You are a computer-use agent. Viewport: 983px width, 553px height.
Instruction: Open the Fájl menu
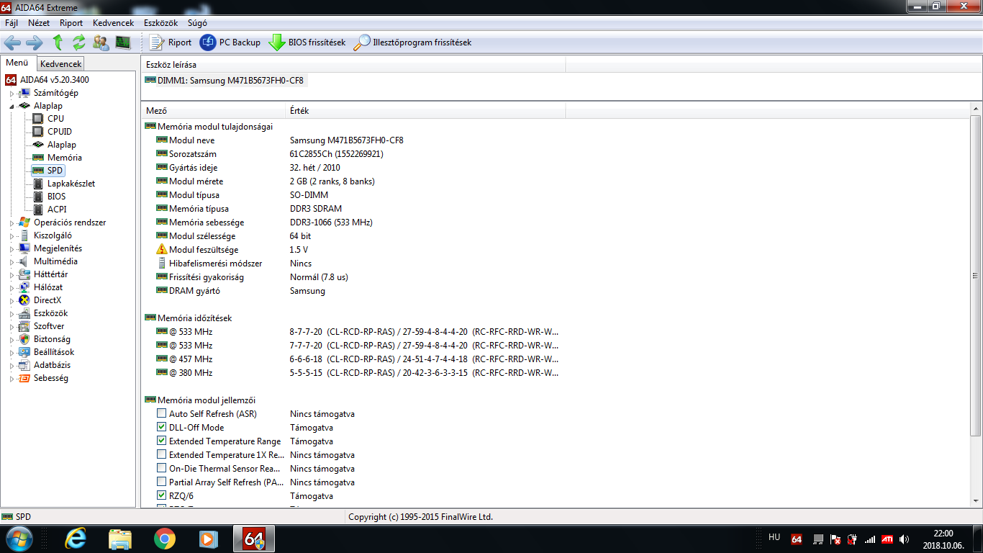click(12, 23)
